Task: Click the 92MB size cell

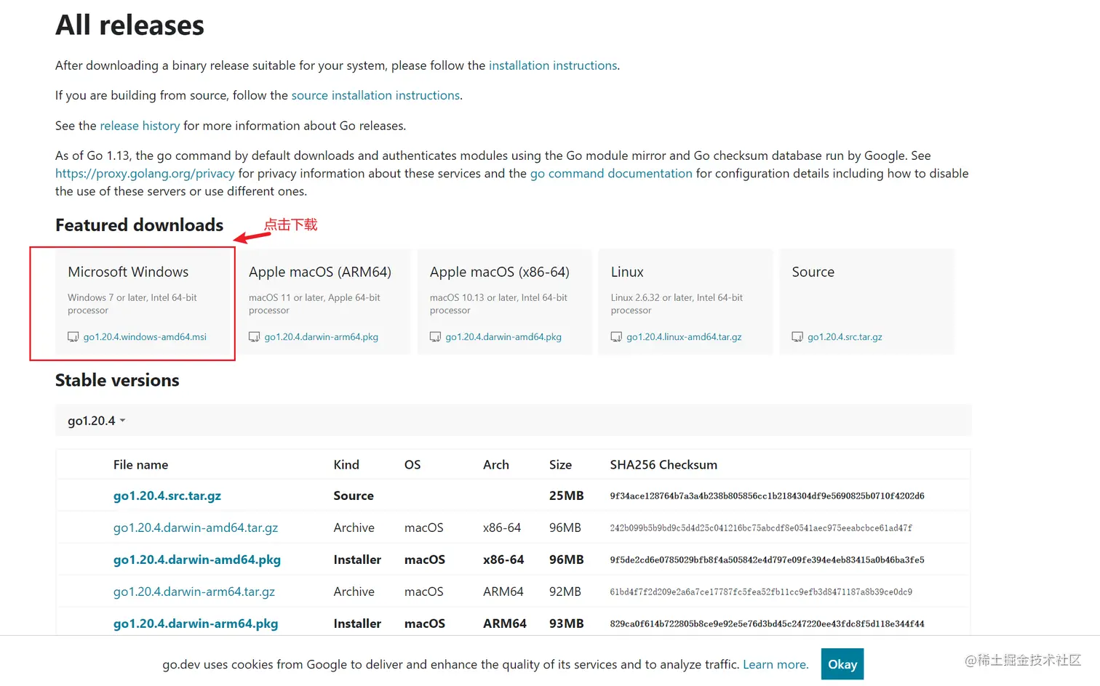Action: click(x=565, y=592)
